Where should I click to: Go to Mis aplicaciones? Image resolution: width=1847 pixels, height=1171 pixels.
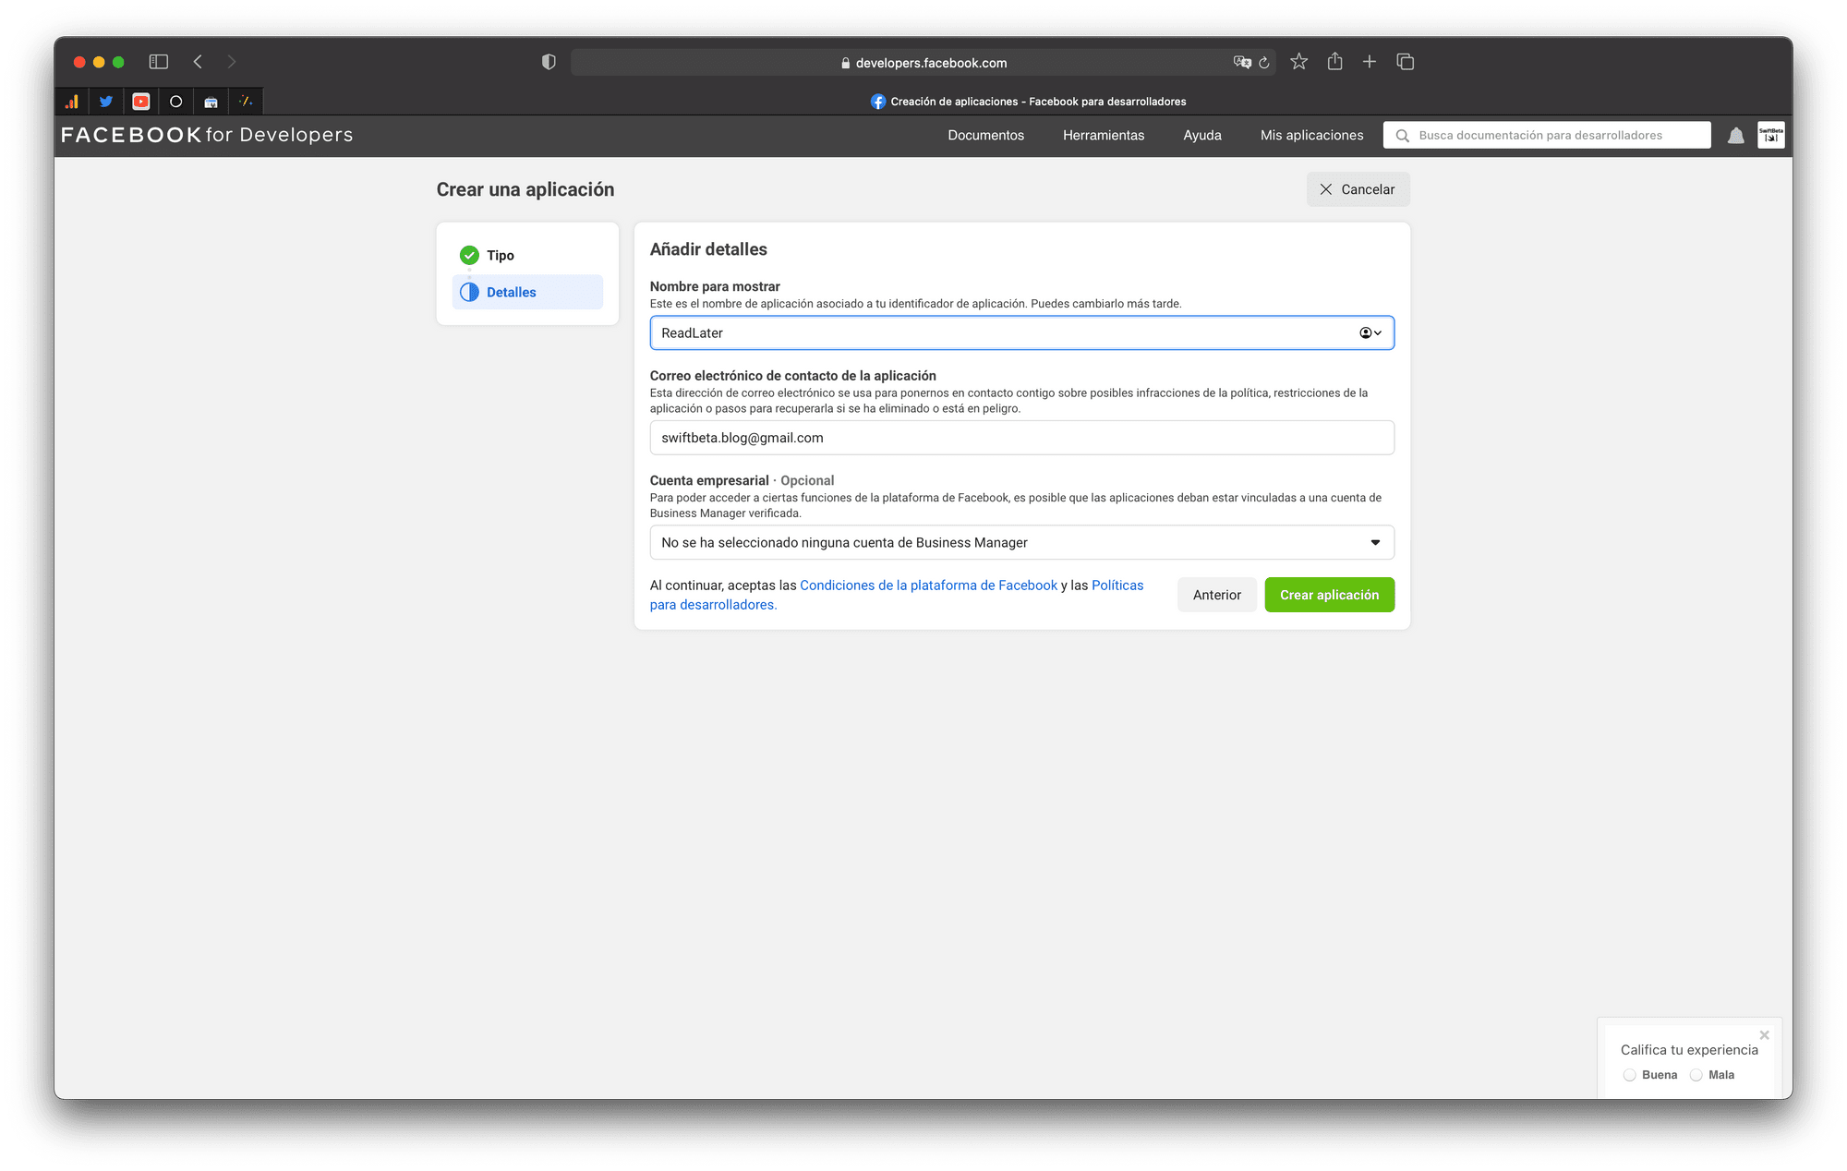[1311, 136]
